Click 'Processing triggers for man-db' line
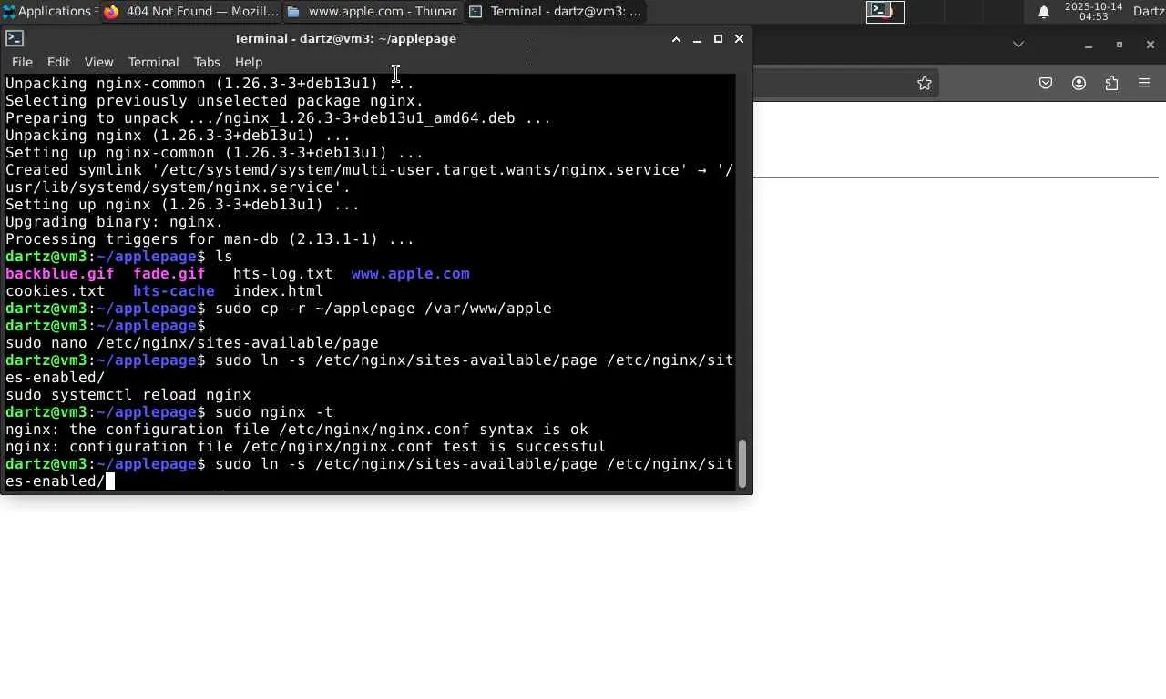Viewport: 1166px width, 699px height. click(x=210, y=239)
